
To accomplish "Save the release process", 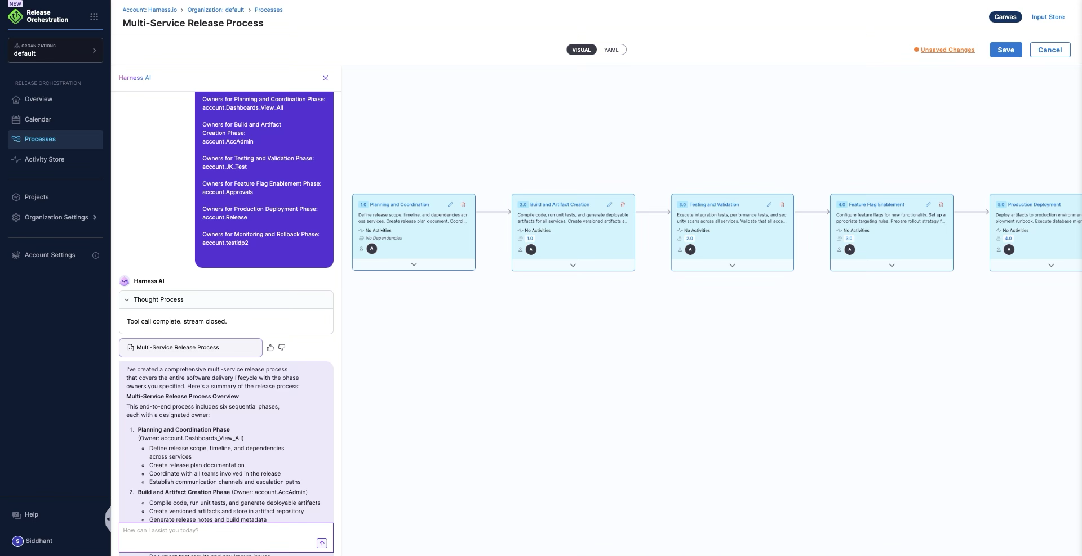I will pos(1005,50).
